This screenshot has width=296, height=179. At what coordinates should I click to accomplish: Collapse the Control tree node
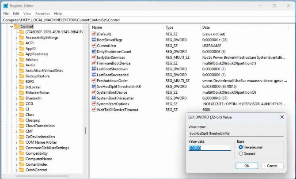pyautogui.click(x=11, y=27)
